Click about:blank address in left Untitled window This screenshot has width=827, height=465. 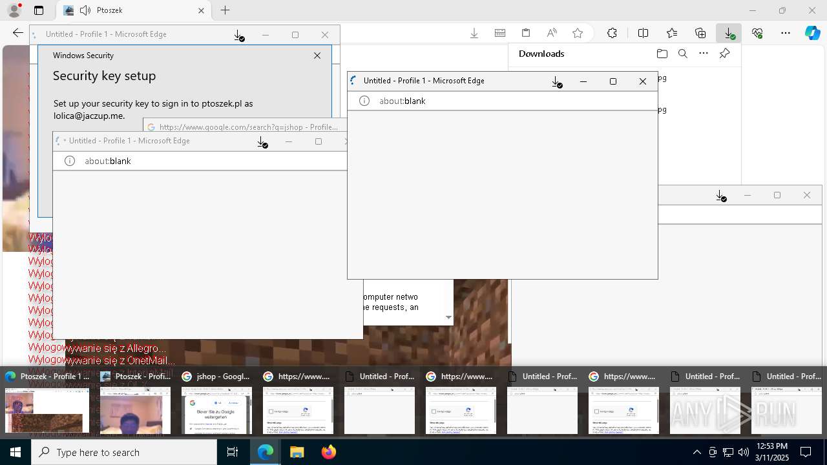click(x=108, y=161)
